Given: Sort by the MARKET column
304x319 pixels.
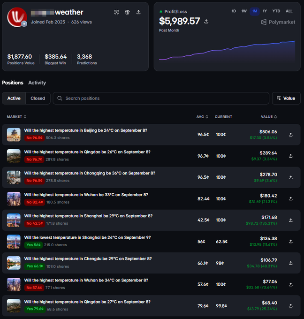Looking at the screenshot, I should 17,117.
